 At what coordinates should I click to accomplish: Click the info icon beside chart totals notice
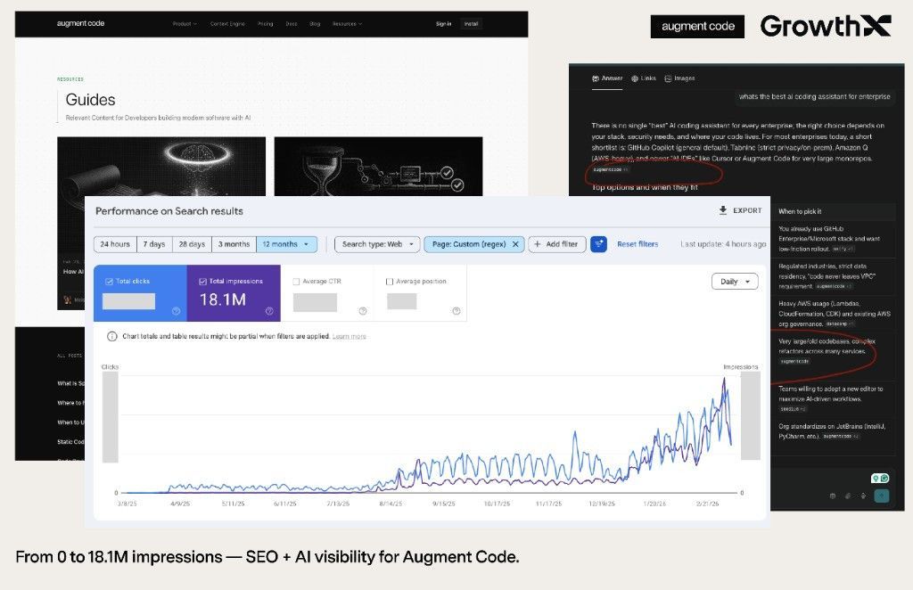pyautogui.click(x=111, y=336)
